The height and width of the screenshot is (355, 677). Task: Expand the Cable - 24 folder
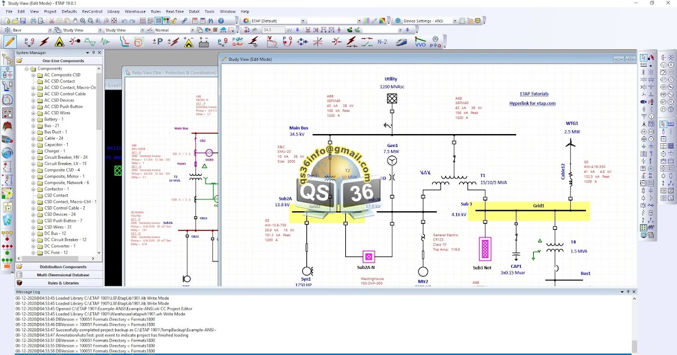tap(33, 138)
